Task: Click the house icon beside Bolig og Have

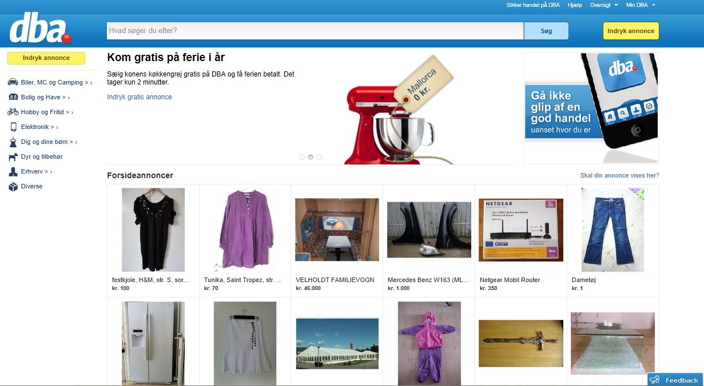Action: click(13, 97)
